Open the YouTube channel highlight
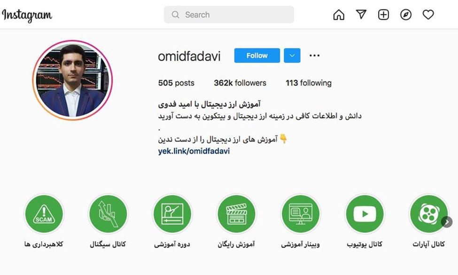This screenshot has width=458, height=275. 365,214
